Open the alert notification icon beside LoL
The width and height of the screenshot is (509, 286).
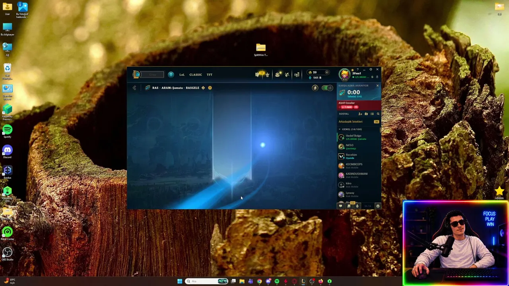(171, 75)
